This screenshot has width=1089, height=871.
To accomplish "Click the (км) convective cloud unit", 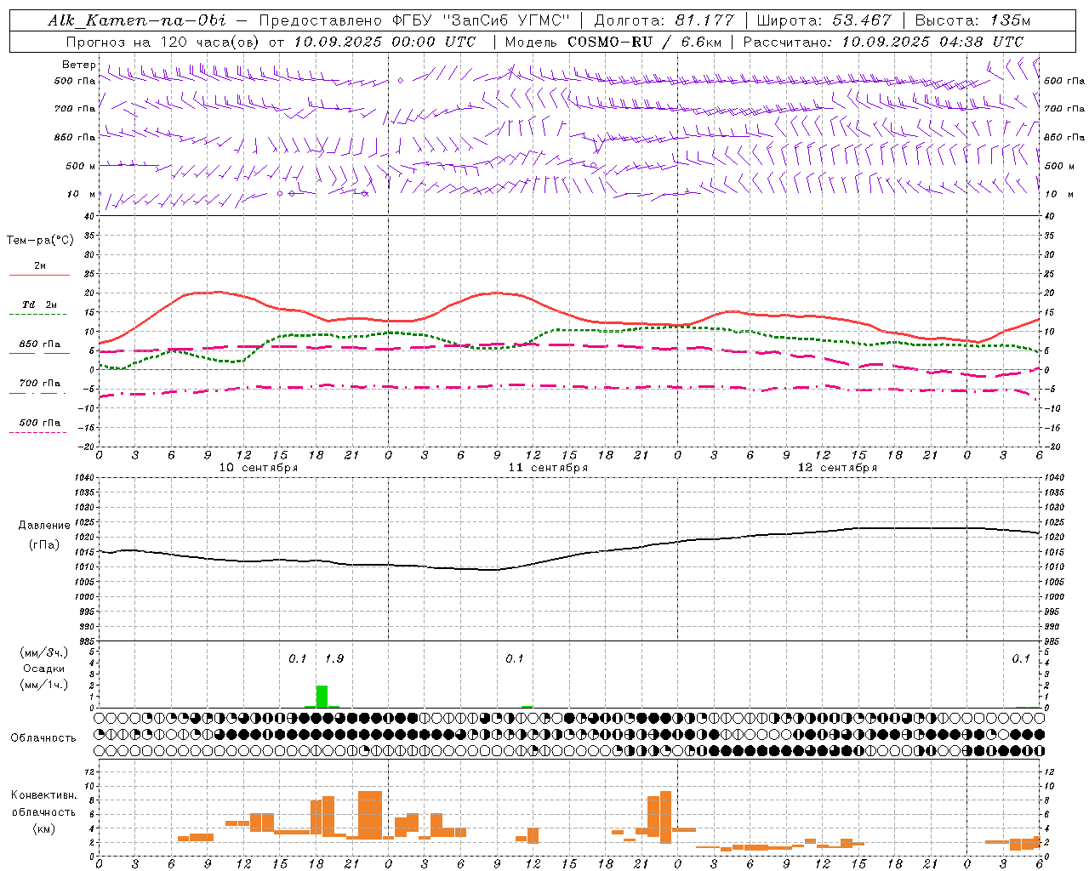I will point(43,829).
